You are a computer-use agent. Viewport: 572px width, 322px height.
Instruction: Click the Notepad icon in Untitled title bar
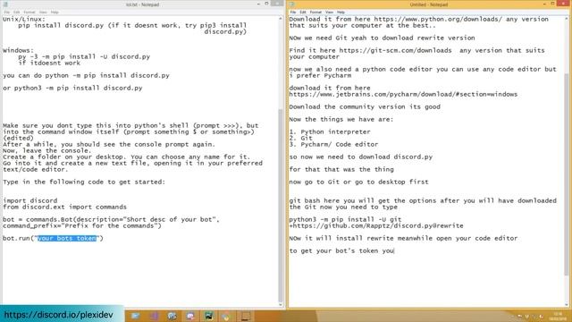[292, 4]
